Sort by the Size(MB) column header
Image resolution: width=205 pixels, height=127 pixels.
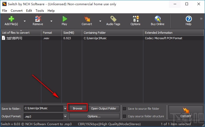(72, 33)
